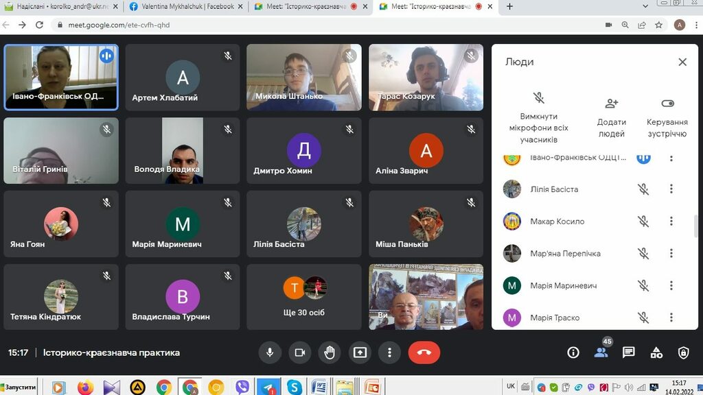
Task: Open host controls lock shield icon
Action: [683, 352]
